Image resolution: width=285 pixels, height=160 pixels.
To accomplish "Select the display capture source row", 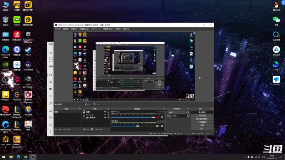I will pyautogui.click(x=96, y=117).
